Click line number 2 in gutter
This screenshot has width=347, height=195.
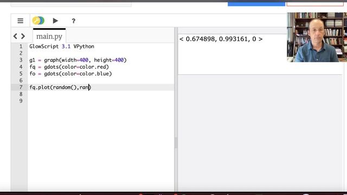click(x=21, y=53)
